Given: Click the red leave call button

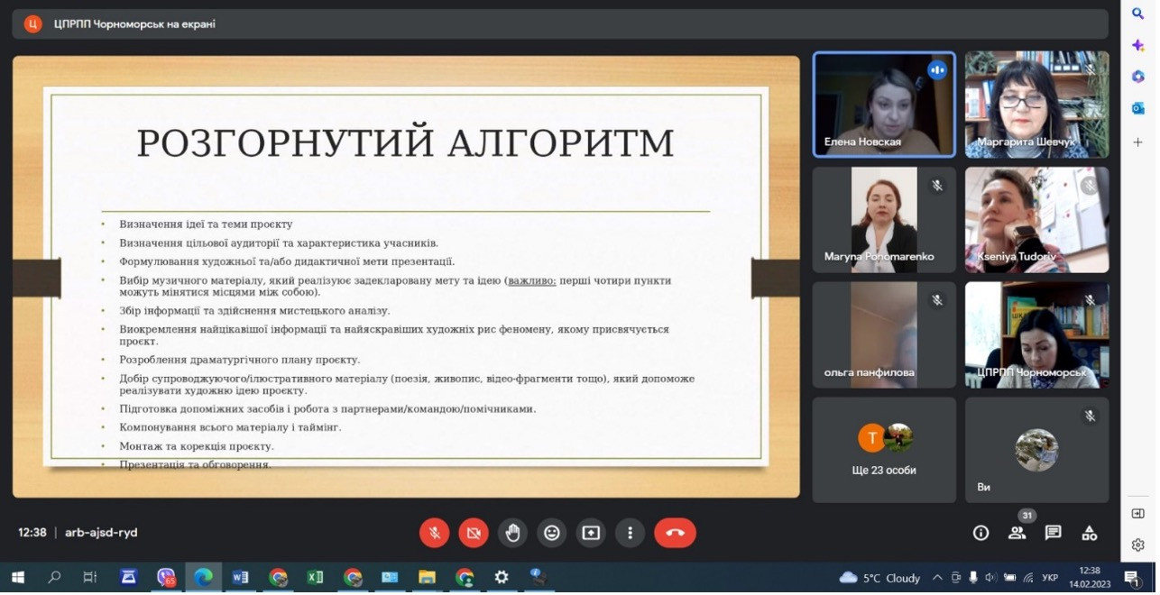Looking at the screenshot, I should 675,534.
